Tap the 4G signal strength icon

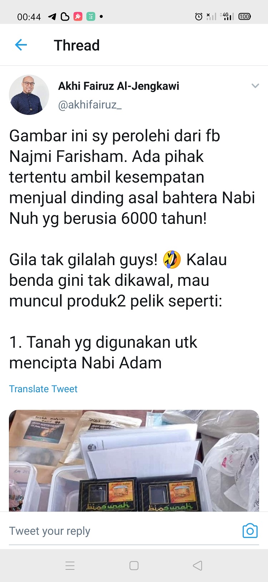(227, 16)
